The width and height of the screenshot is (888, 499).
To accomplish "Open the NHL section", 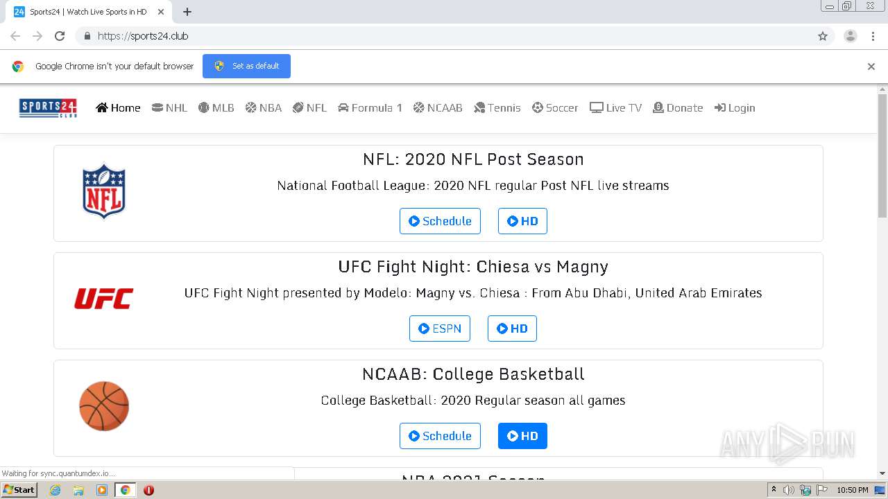I will pos(169,107).
